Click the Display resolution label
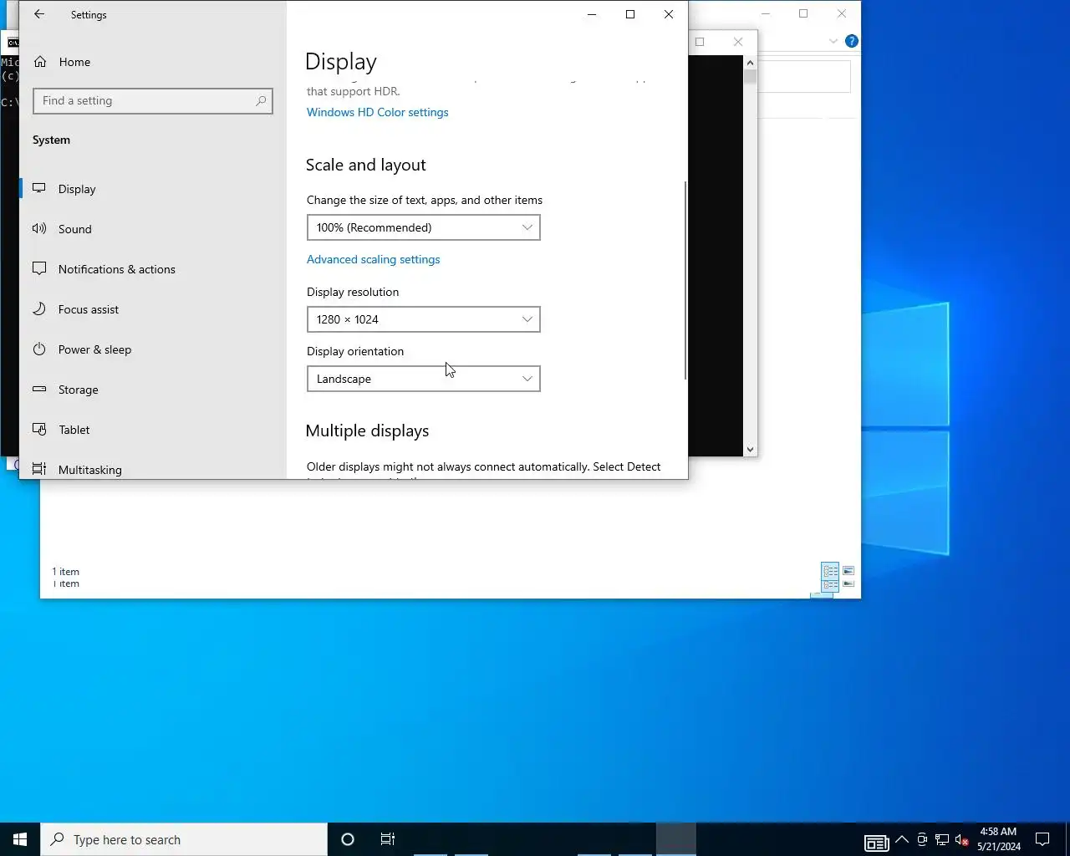Viewport: 1070px width, 856px height. (x=353, y=292)
